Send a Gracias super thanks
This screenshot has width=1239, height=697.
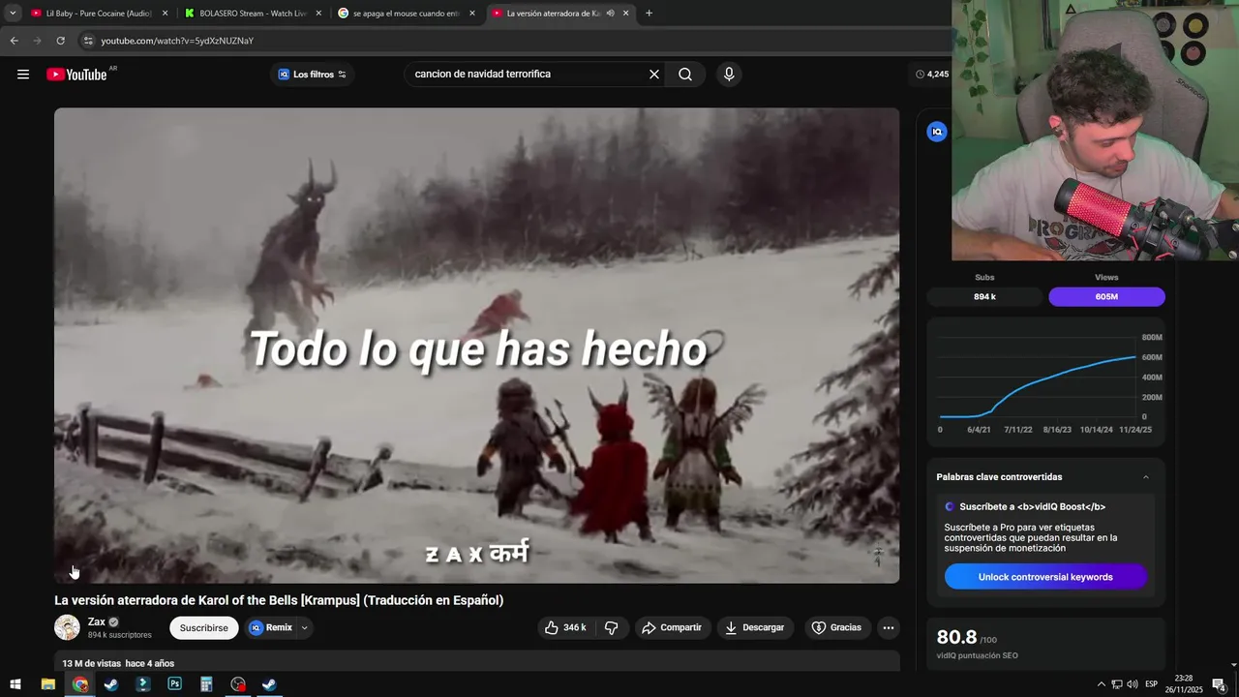836,627
